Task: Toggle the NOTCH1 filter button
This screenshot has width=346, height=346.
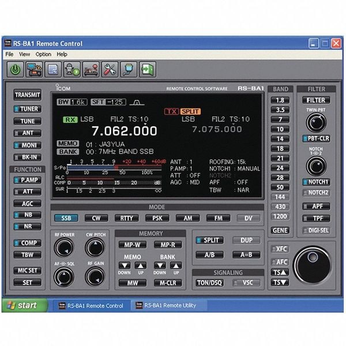Action: click(315, 182)
